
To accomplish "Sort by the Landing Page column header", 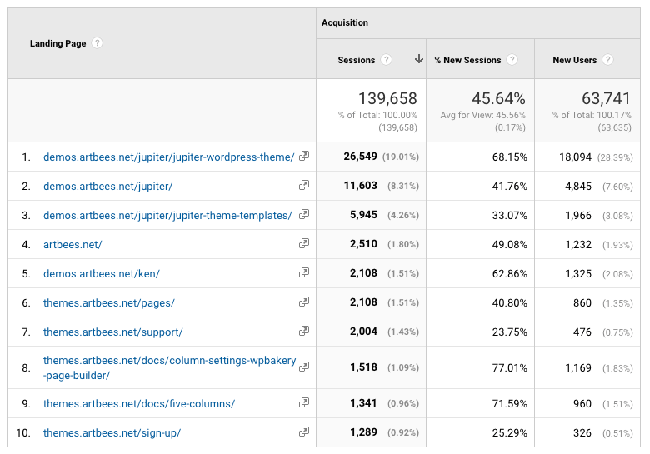I will 58,43.
